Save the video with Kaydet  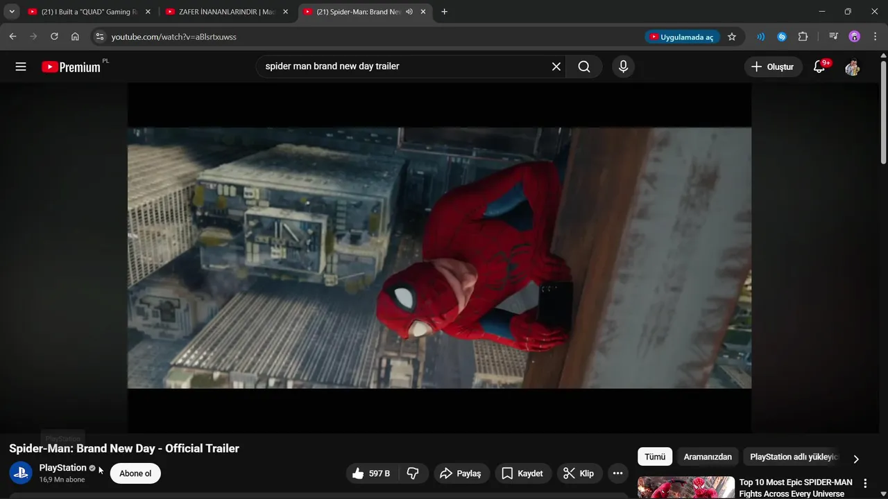pos(522,473)
